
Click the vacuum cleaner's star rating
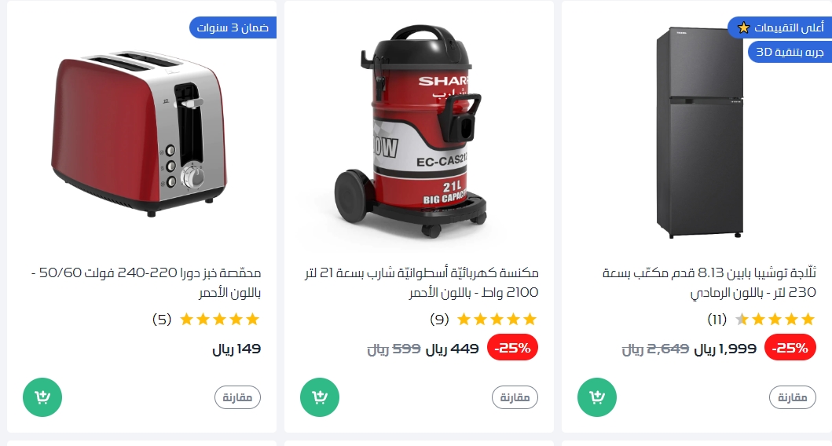[x=497, y=320]
